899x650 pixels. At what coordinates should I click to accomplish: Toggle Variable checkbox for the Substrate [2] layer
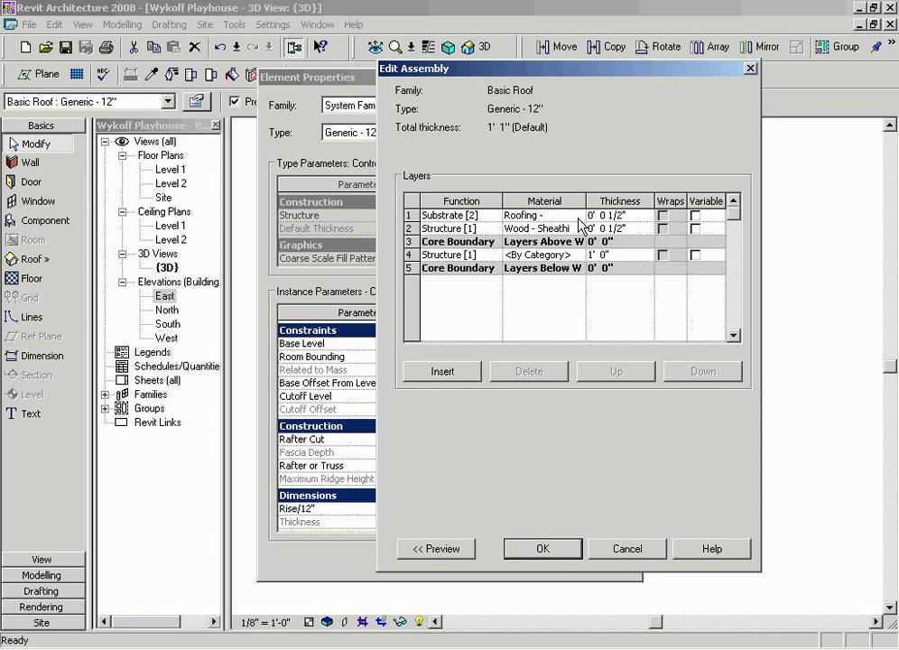(x=695, y=216)
